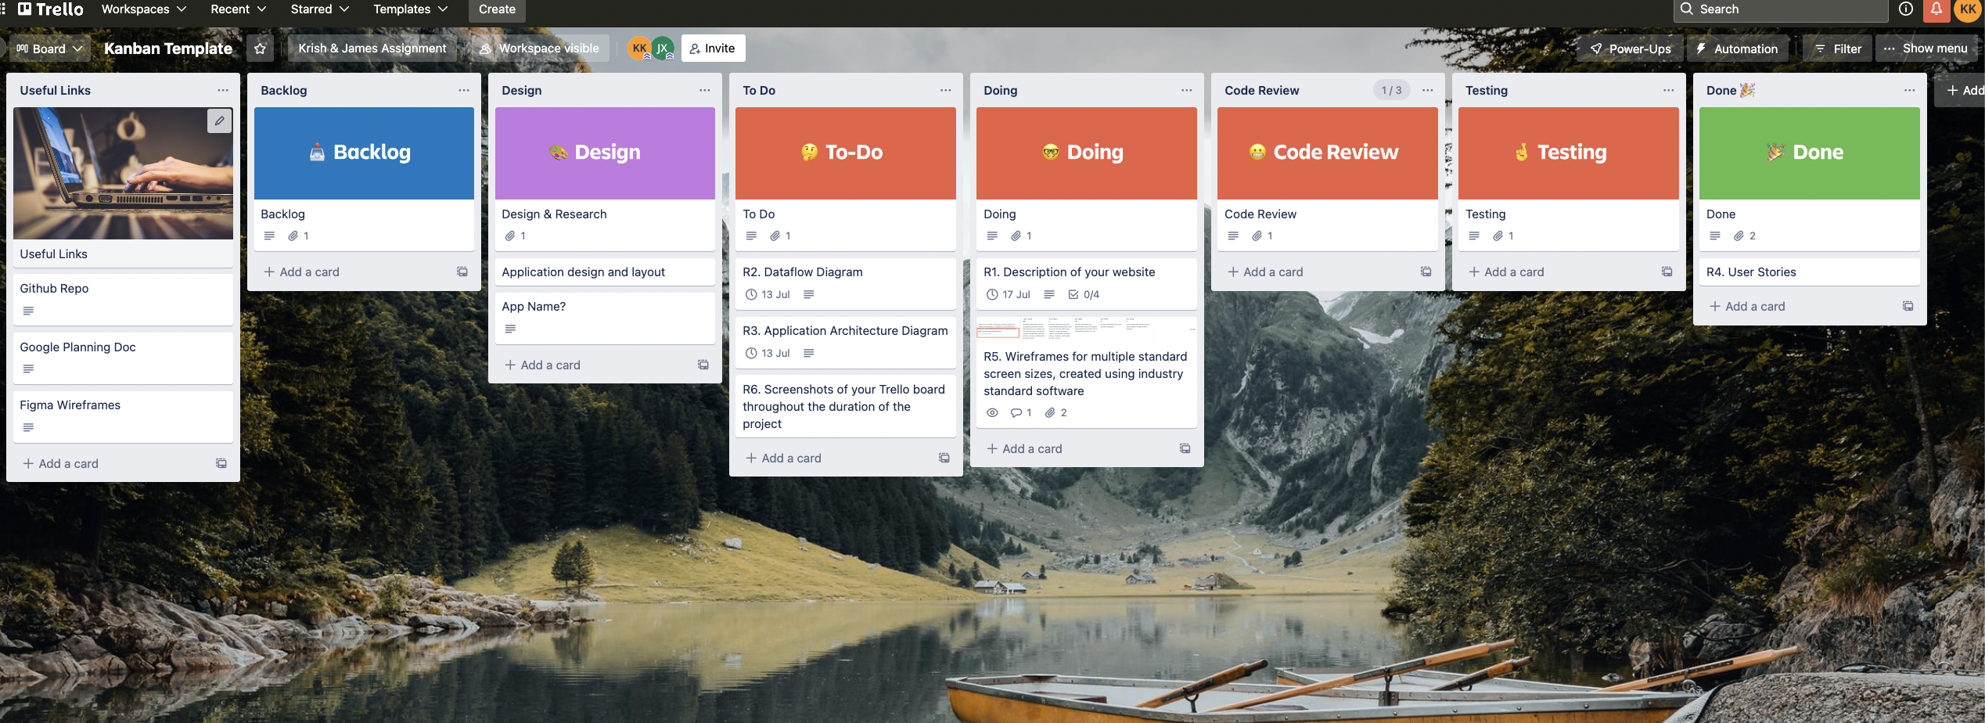The height and width of the screenshot is (723, 1985).
Task: Click the KK board member avatar
Action: coord(639,49)
